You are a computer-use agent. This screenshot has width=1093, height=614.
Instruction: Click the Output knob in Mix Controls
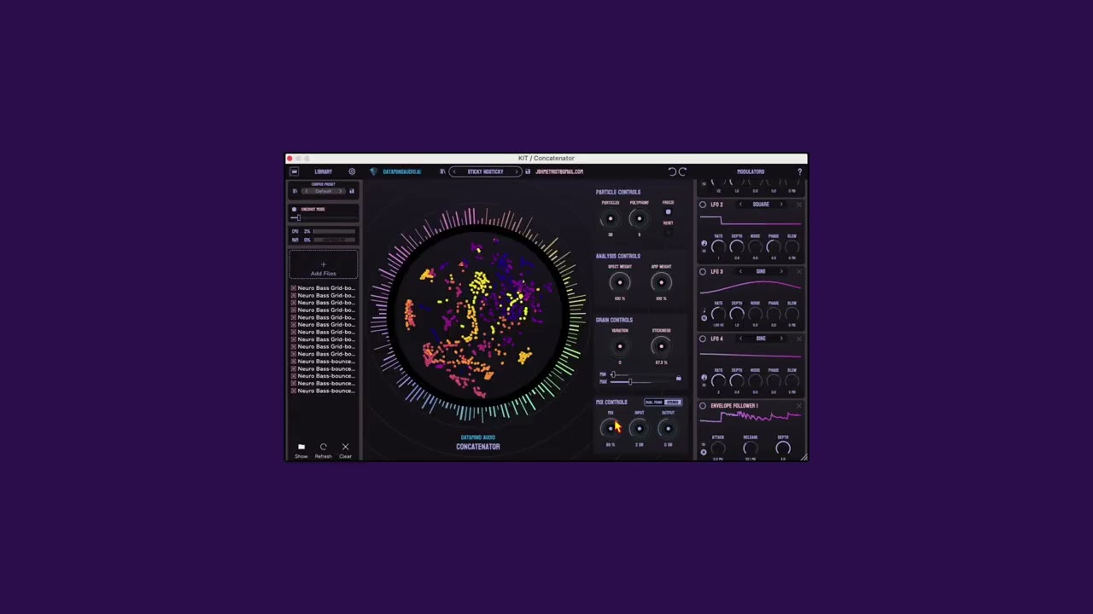668,428
